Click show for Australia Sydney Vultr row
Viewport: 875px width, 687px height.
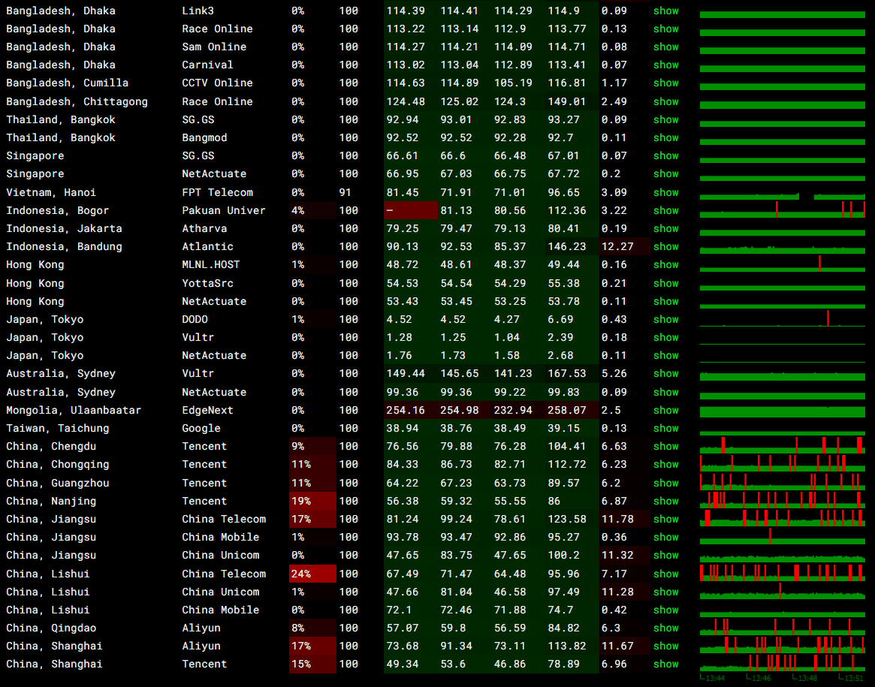click(665, 373)
